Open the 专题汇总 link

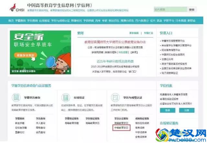pyautogui.click(x=148, y=33)
